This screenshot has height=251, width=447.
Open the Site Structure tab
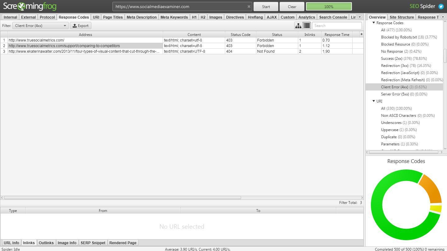tap(402, 17)
